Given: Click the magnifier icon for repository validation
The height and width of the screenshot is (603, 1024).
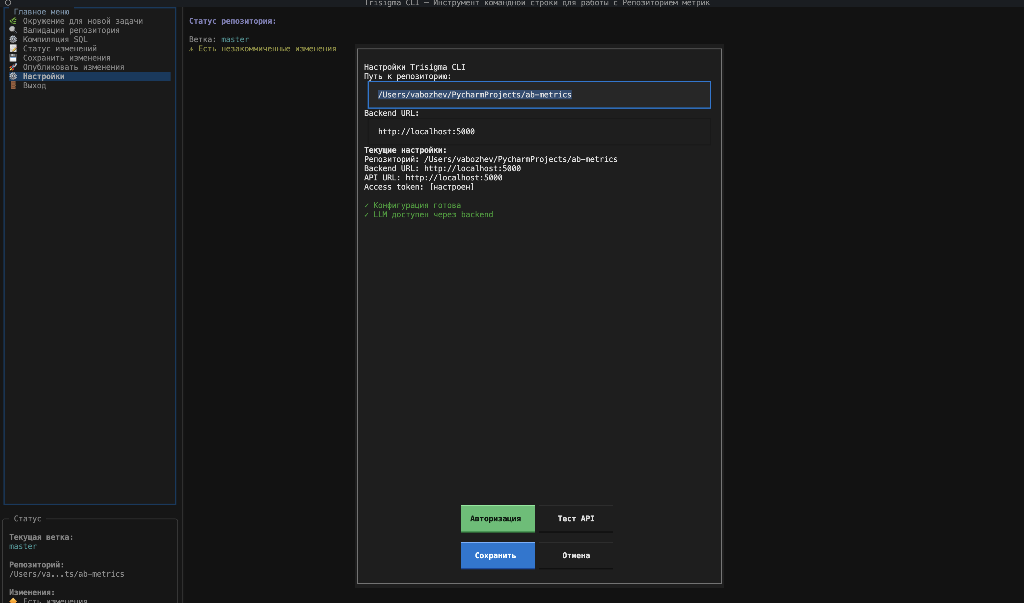Looking at the screenshot, I should 13,30.
